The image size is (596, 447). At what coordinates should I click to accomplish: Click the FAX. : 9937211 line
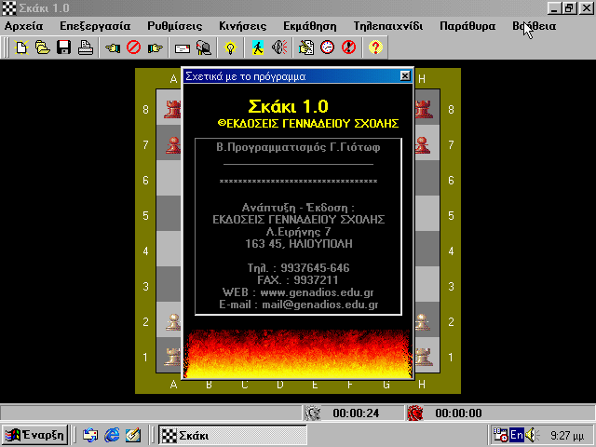[298, 280]
